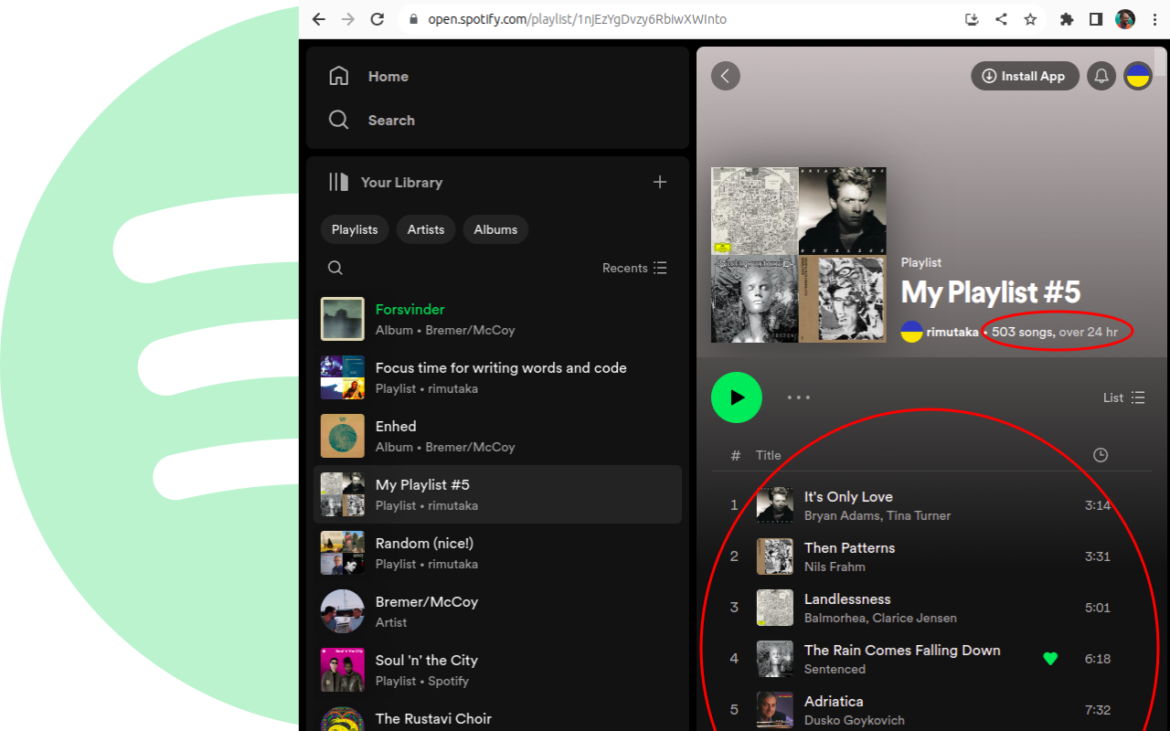
Task: Select the It's Only Love track
Action: [x=931, y=505]
